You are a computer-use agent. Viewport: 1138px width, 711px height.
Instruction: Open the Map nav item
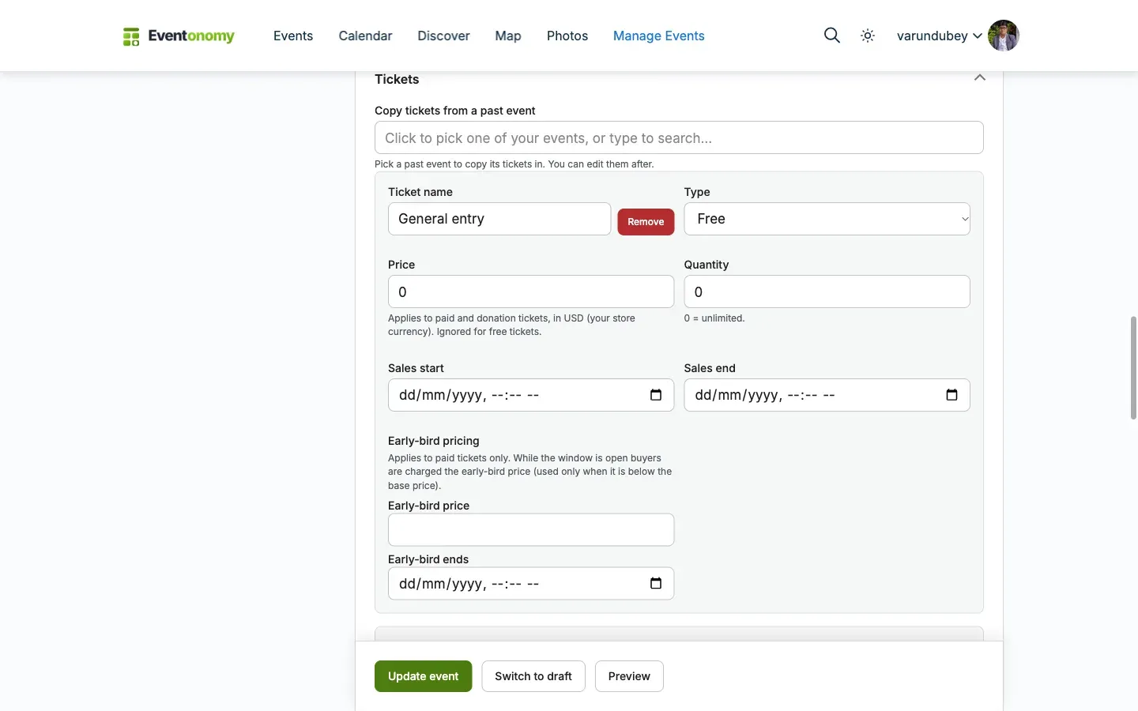(x=508, y=36)
